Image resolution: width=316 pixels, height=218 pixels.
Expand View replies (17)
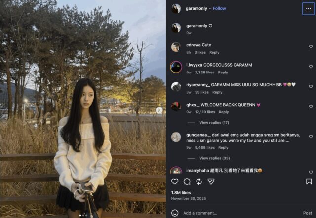[x=214, y=123]
